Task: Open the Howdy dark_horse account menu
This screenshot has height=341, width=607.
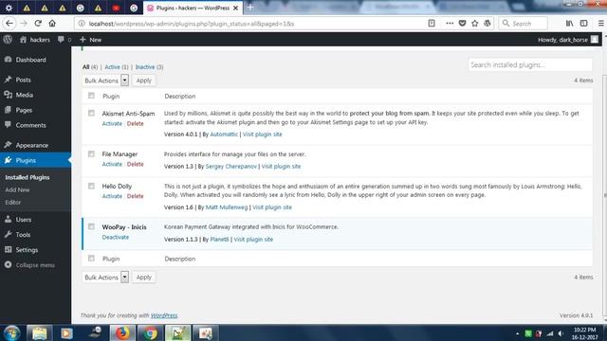Action: 568,40
